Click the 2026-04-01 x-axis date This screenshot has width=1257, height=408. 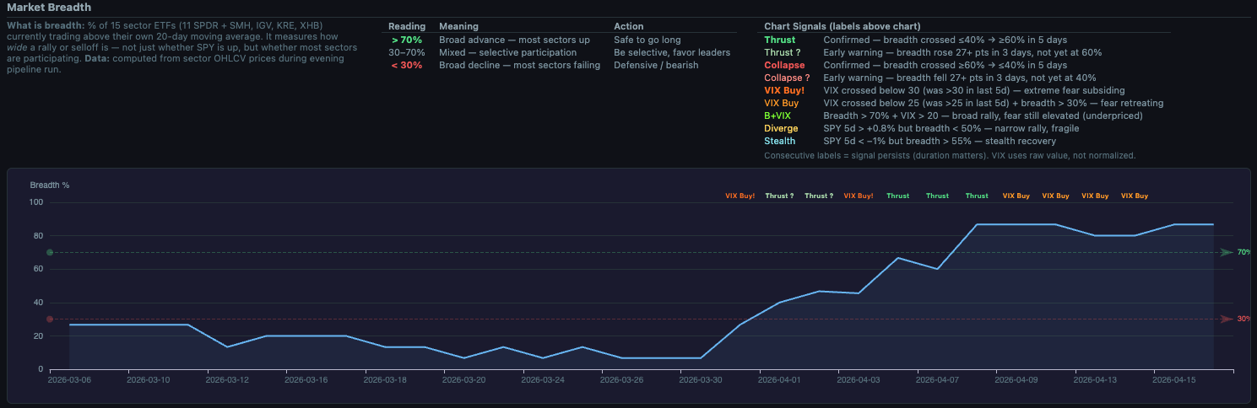pos(780,379)
